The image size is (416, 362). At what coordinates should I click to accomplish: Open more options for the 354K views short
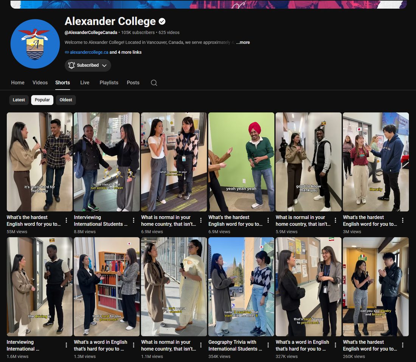point(268,345)
